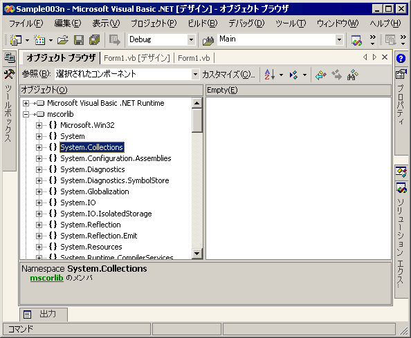Open the New Project dropdown arrow
The image size is (411, 338).
(x=27, y=40)
